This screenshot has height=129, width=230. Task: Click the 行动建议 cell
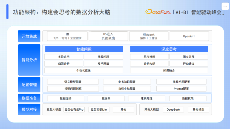coord(189,64)
